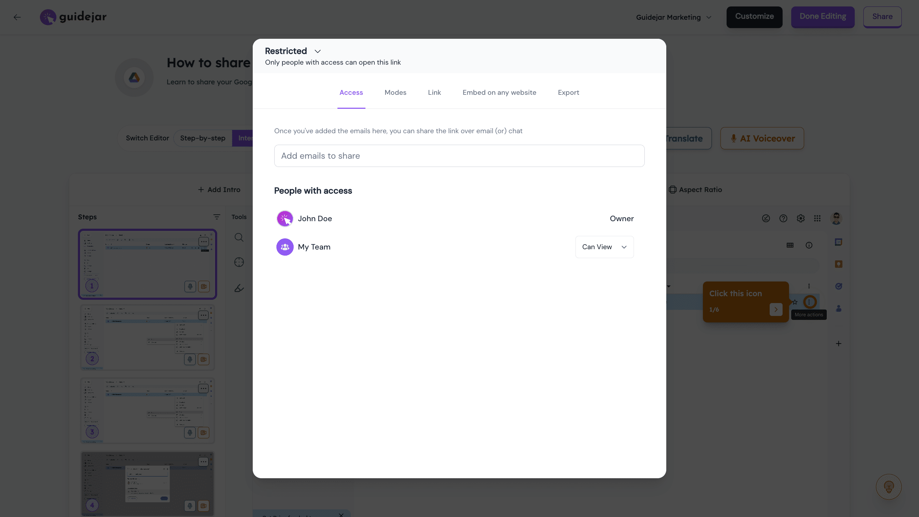Click the Done Editing button
Image resolution: width=919 pixels, height=517 pixels.
(x=823, y=17)
